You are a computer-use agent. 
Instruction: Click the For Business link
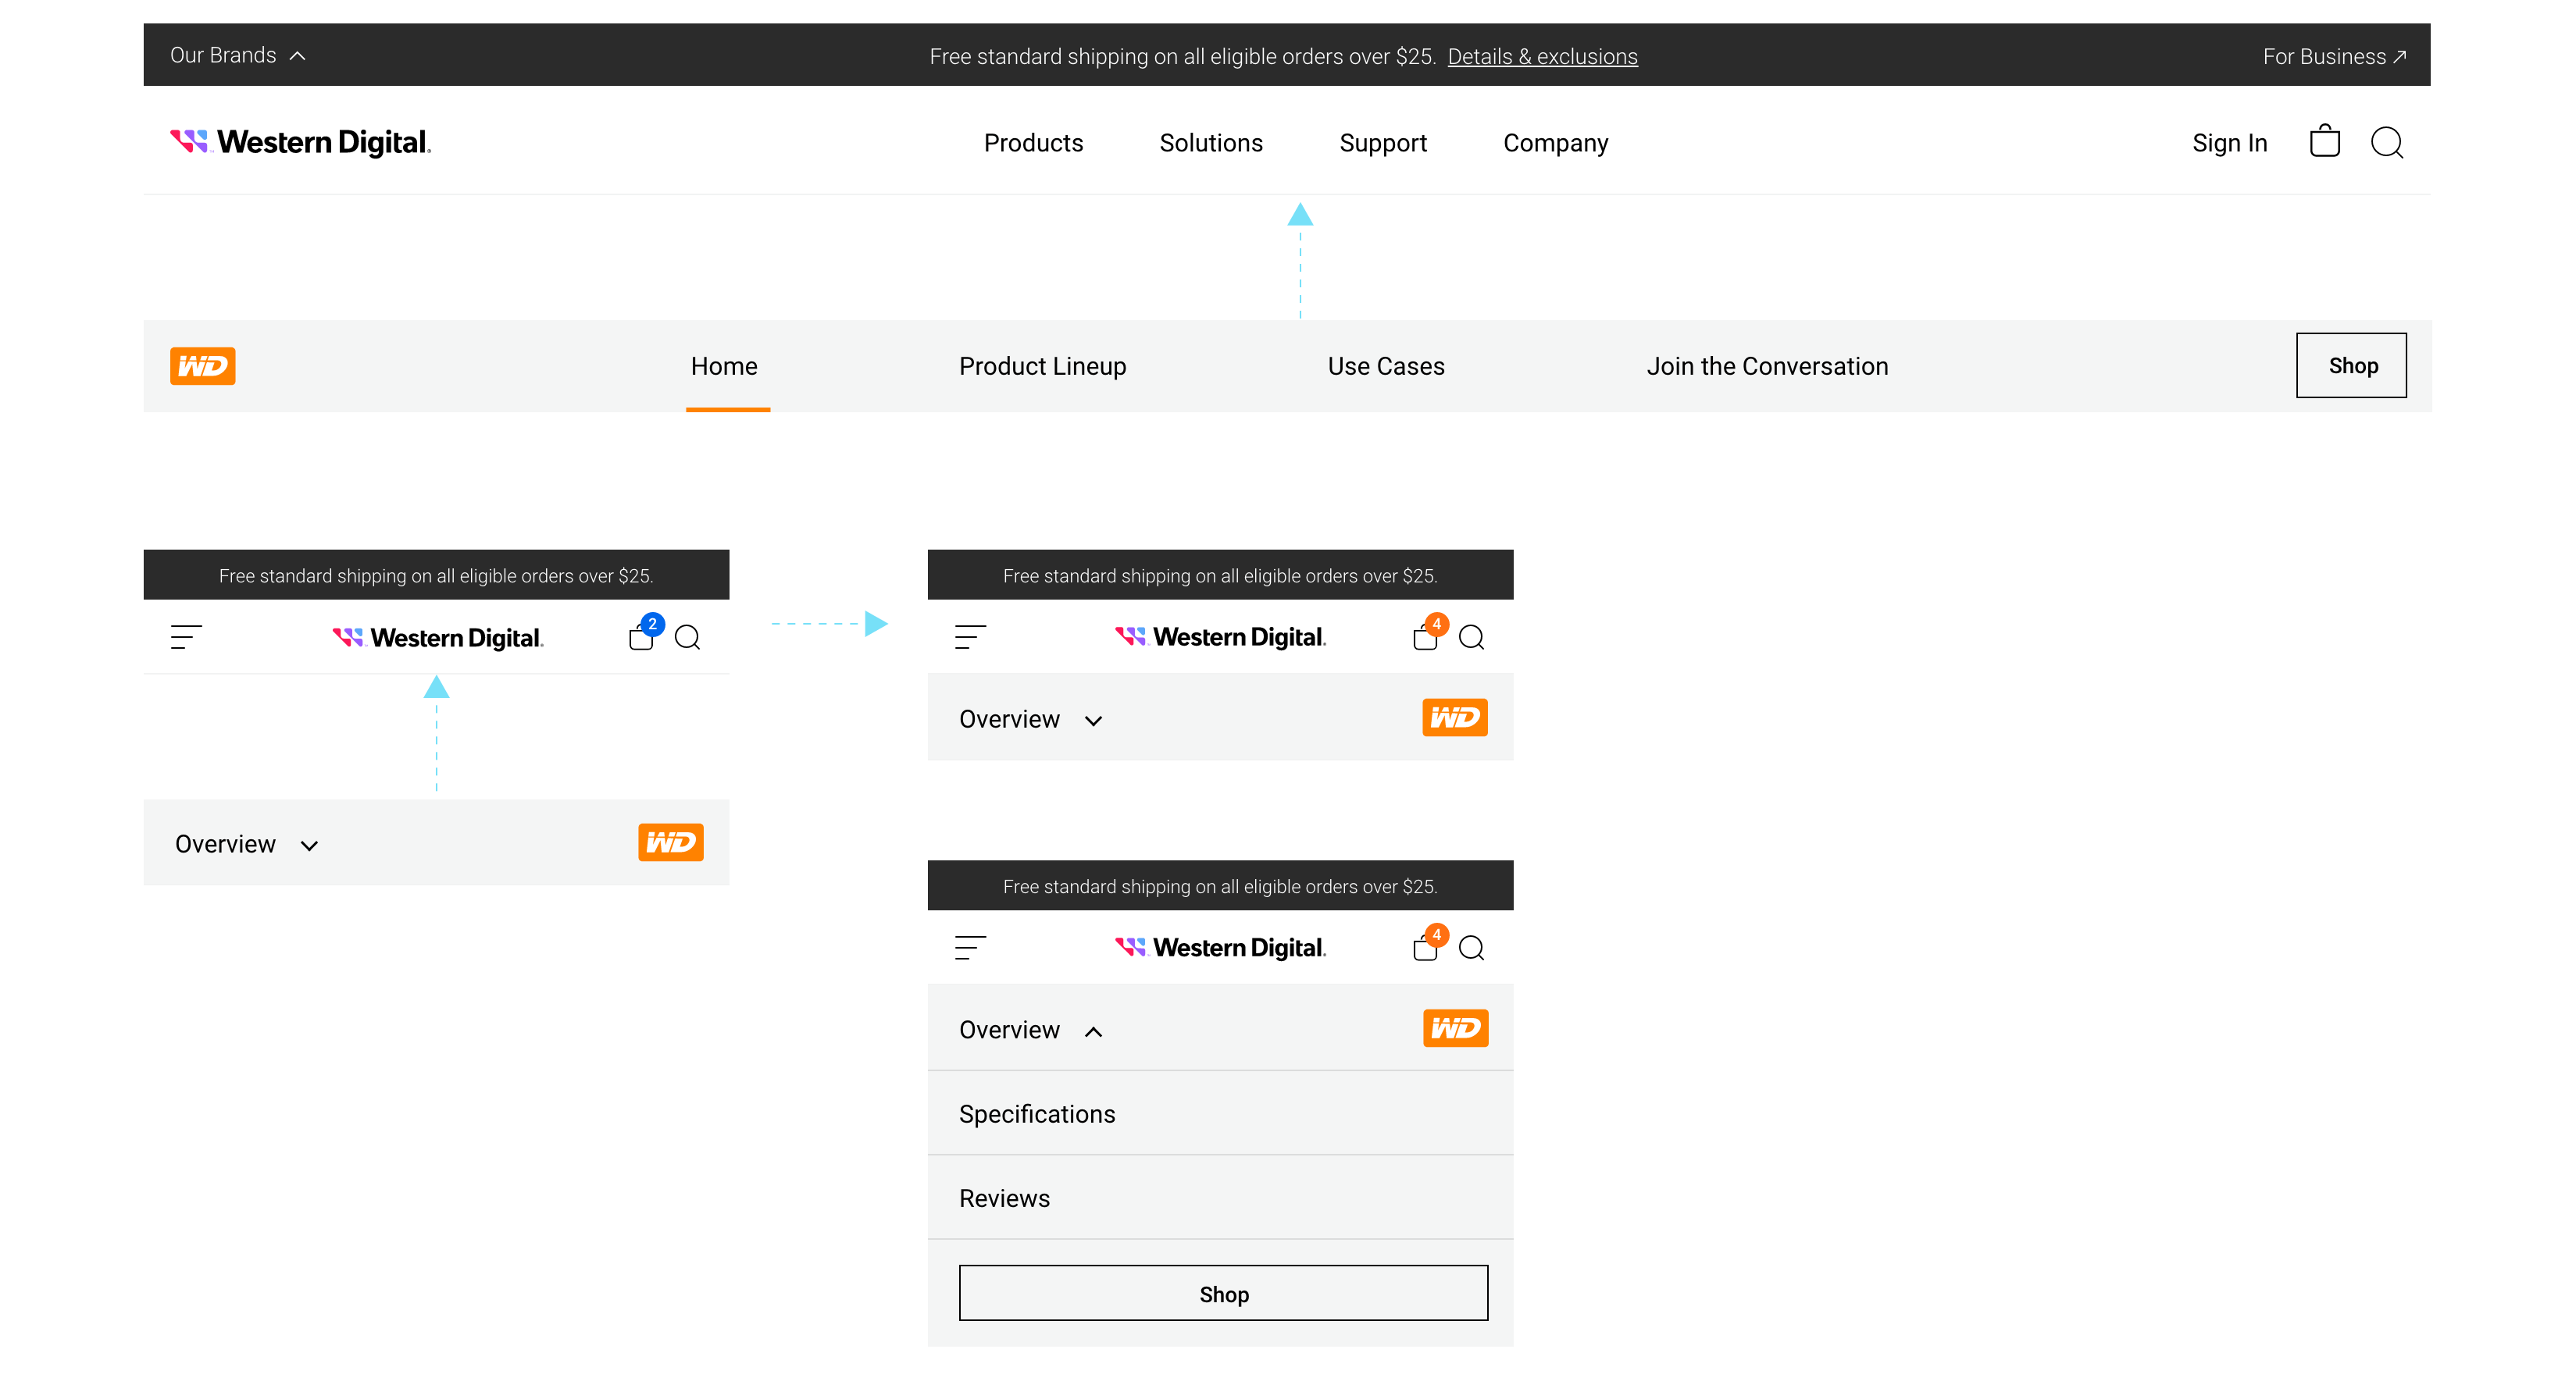(x=2333, y=57)
